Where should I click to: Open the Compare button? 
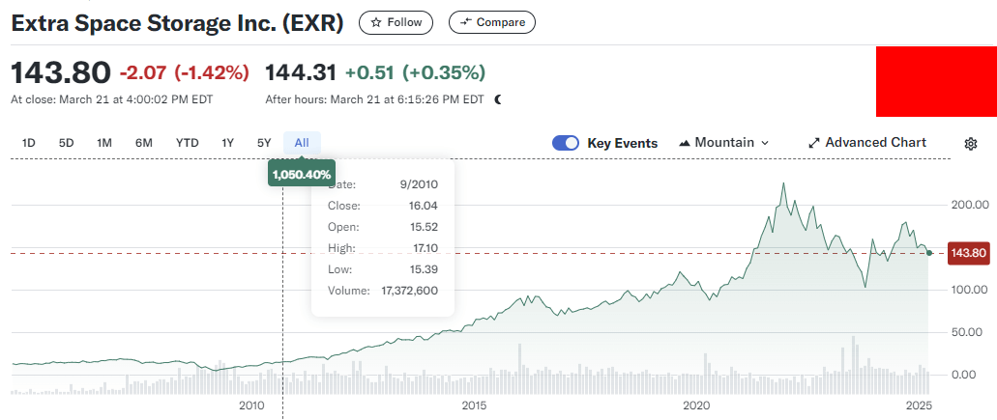click(x=492, y=22)
